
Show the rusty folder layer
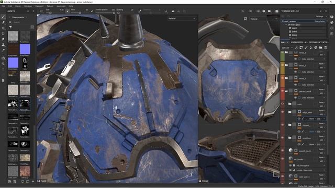click(x=283, y=104)
